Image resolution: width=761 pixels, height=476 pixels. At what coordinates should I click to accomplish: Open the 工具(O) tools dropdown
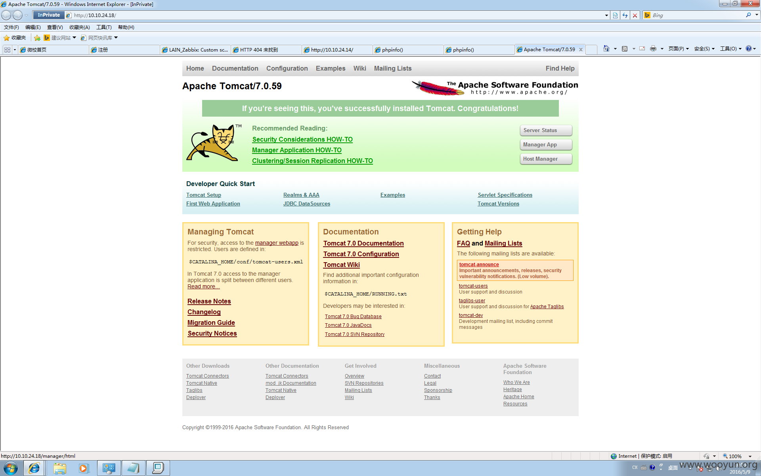click(731, 48)
